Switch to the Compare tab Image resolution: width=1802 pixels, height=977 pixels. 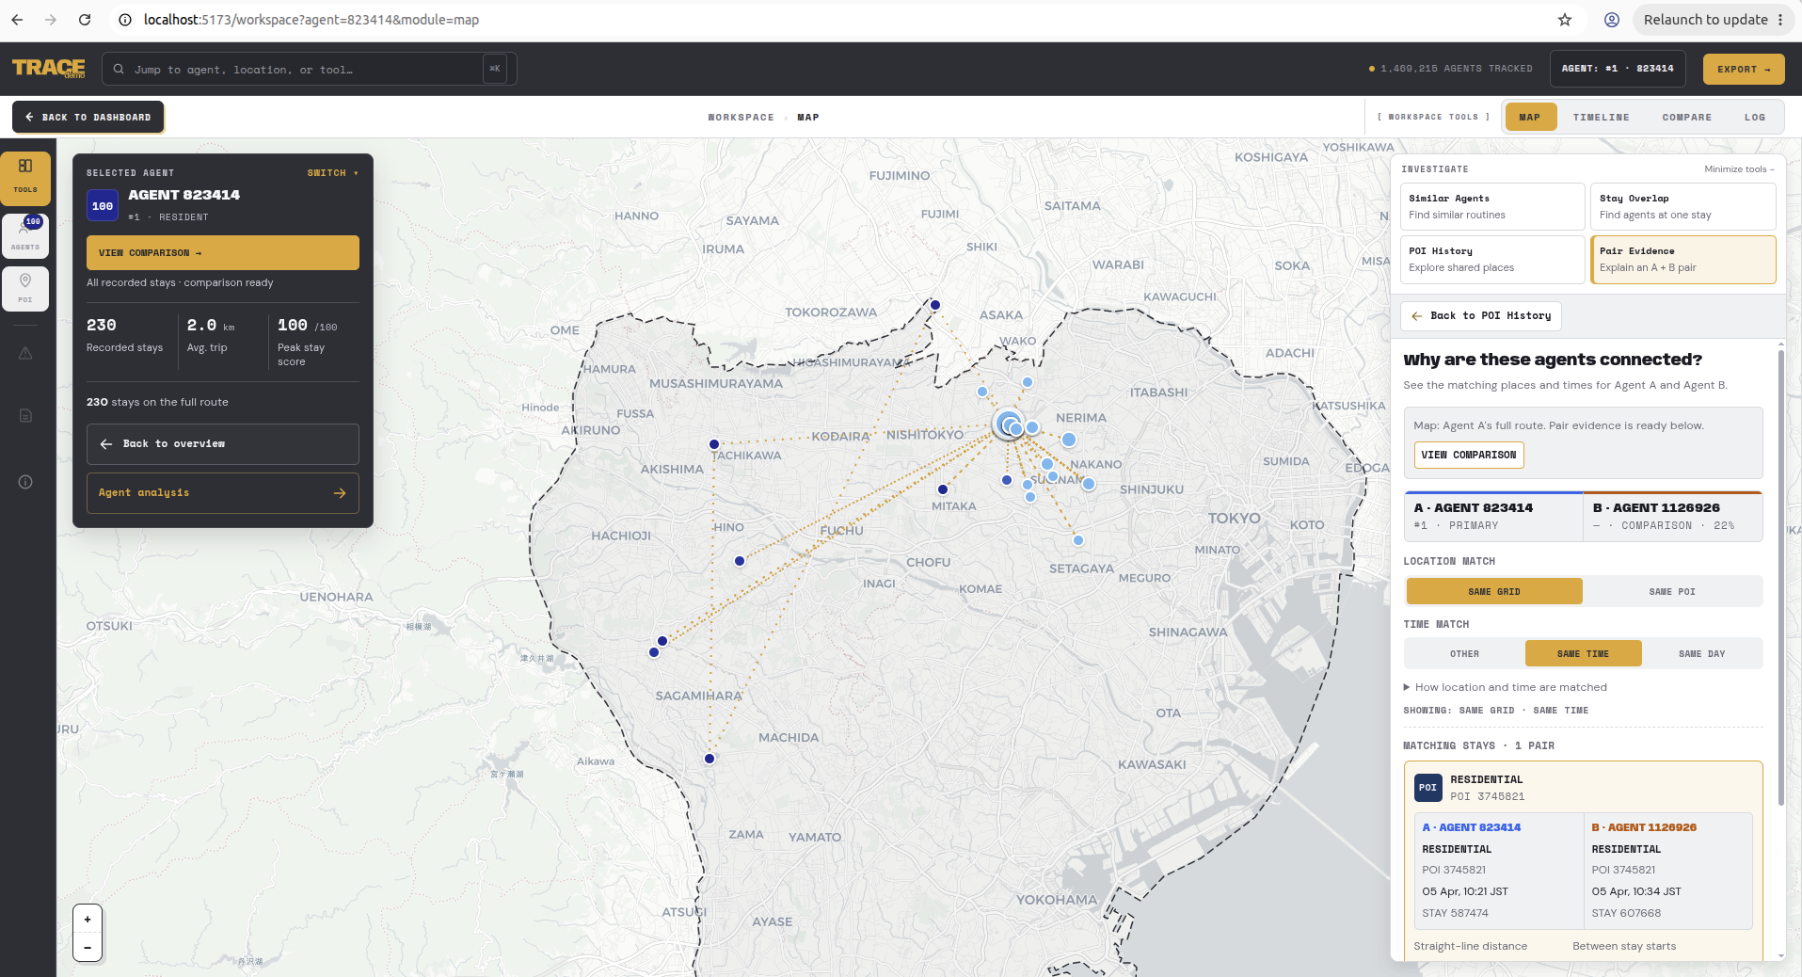tap(1687, 118)
